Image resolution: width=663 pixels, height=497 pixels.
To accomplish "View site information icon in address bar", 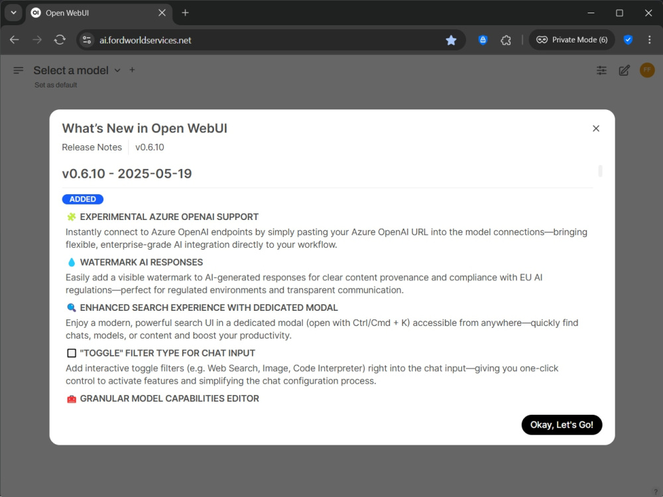I will click(87, 40).
